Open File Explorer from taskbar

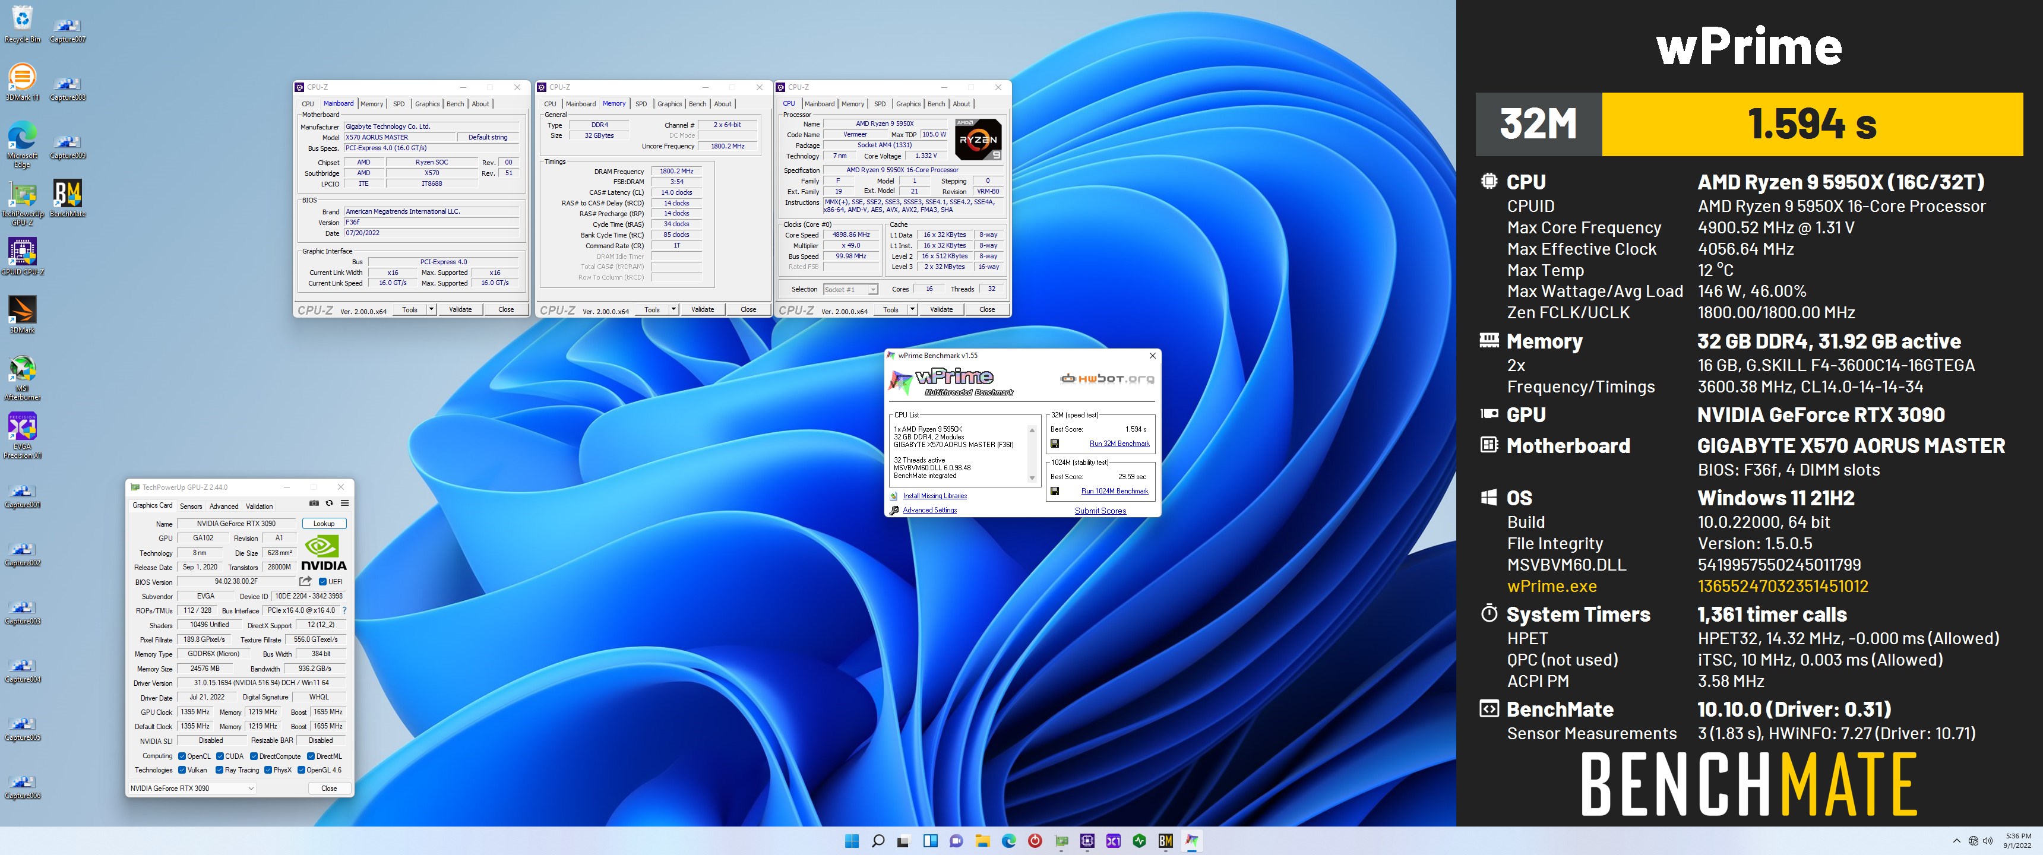click(x=983, y=841)
